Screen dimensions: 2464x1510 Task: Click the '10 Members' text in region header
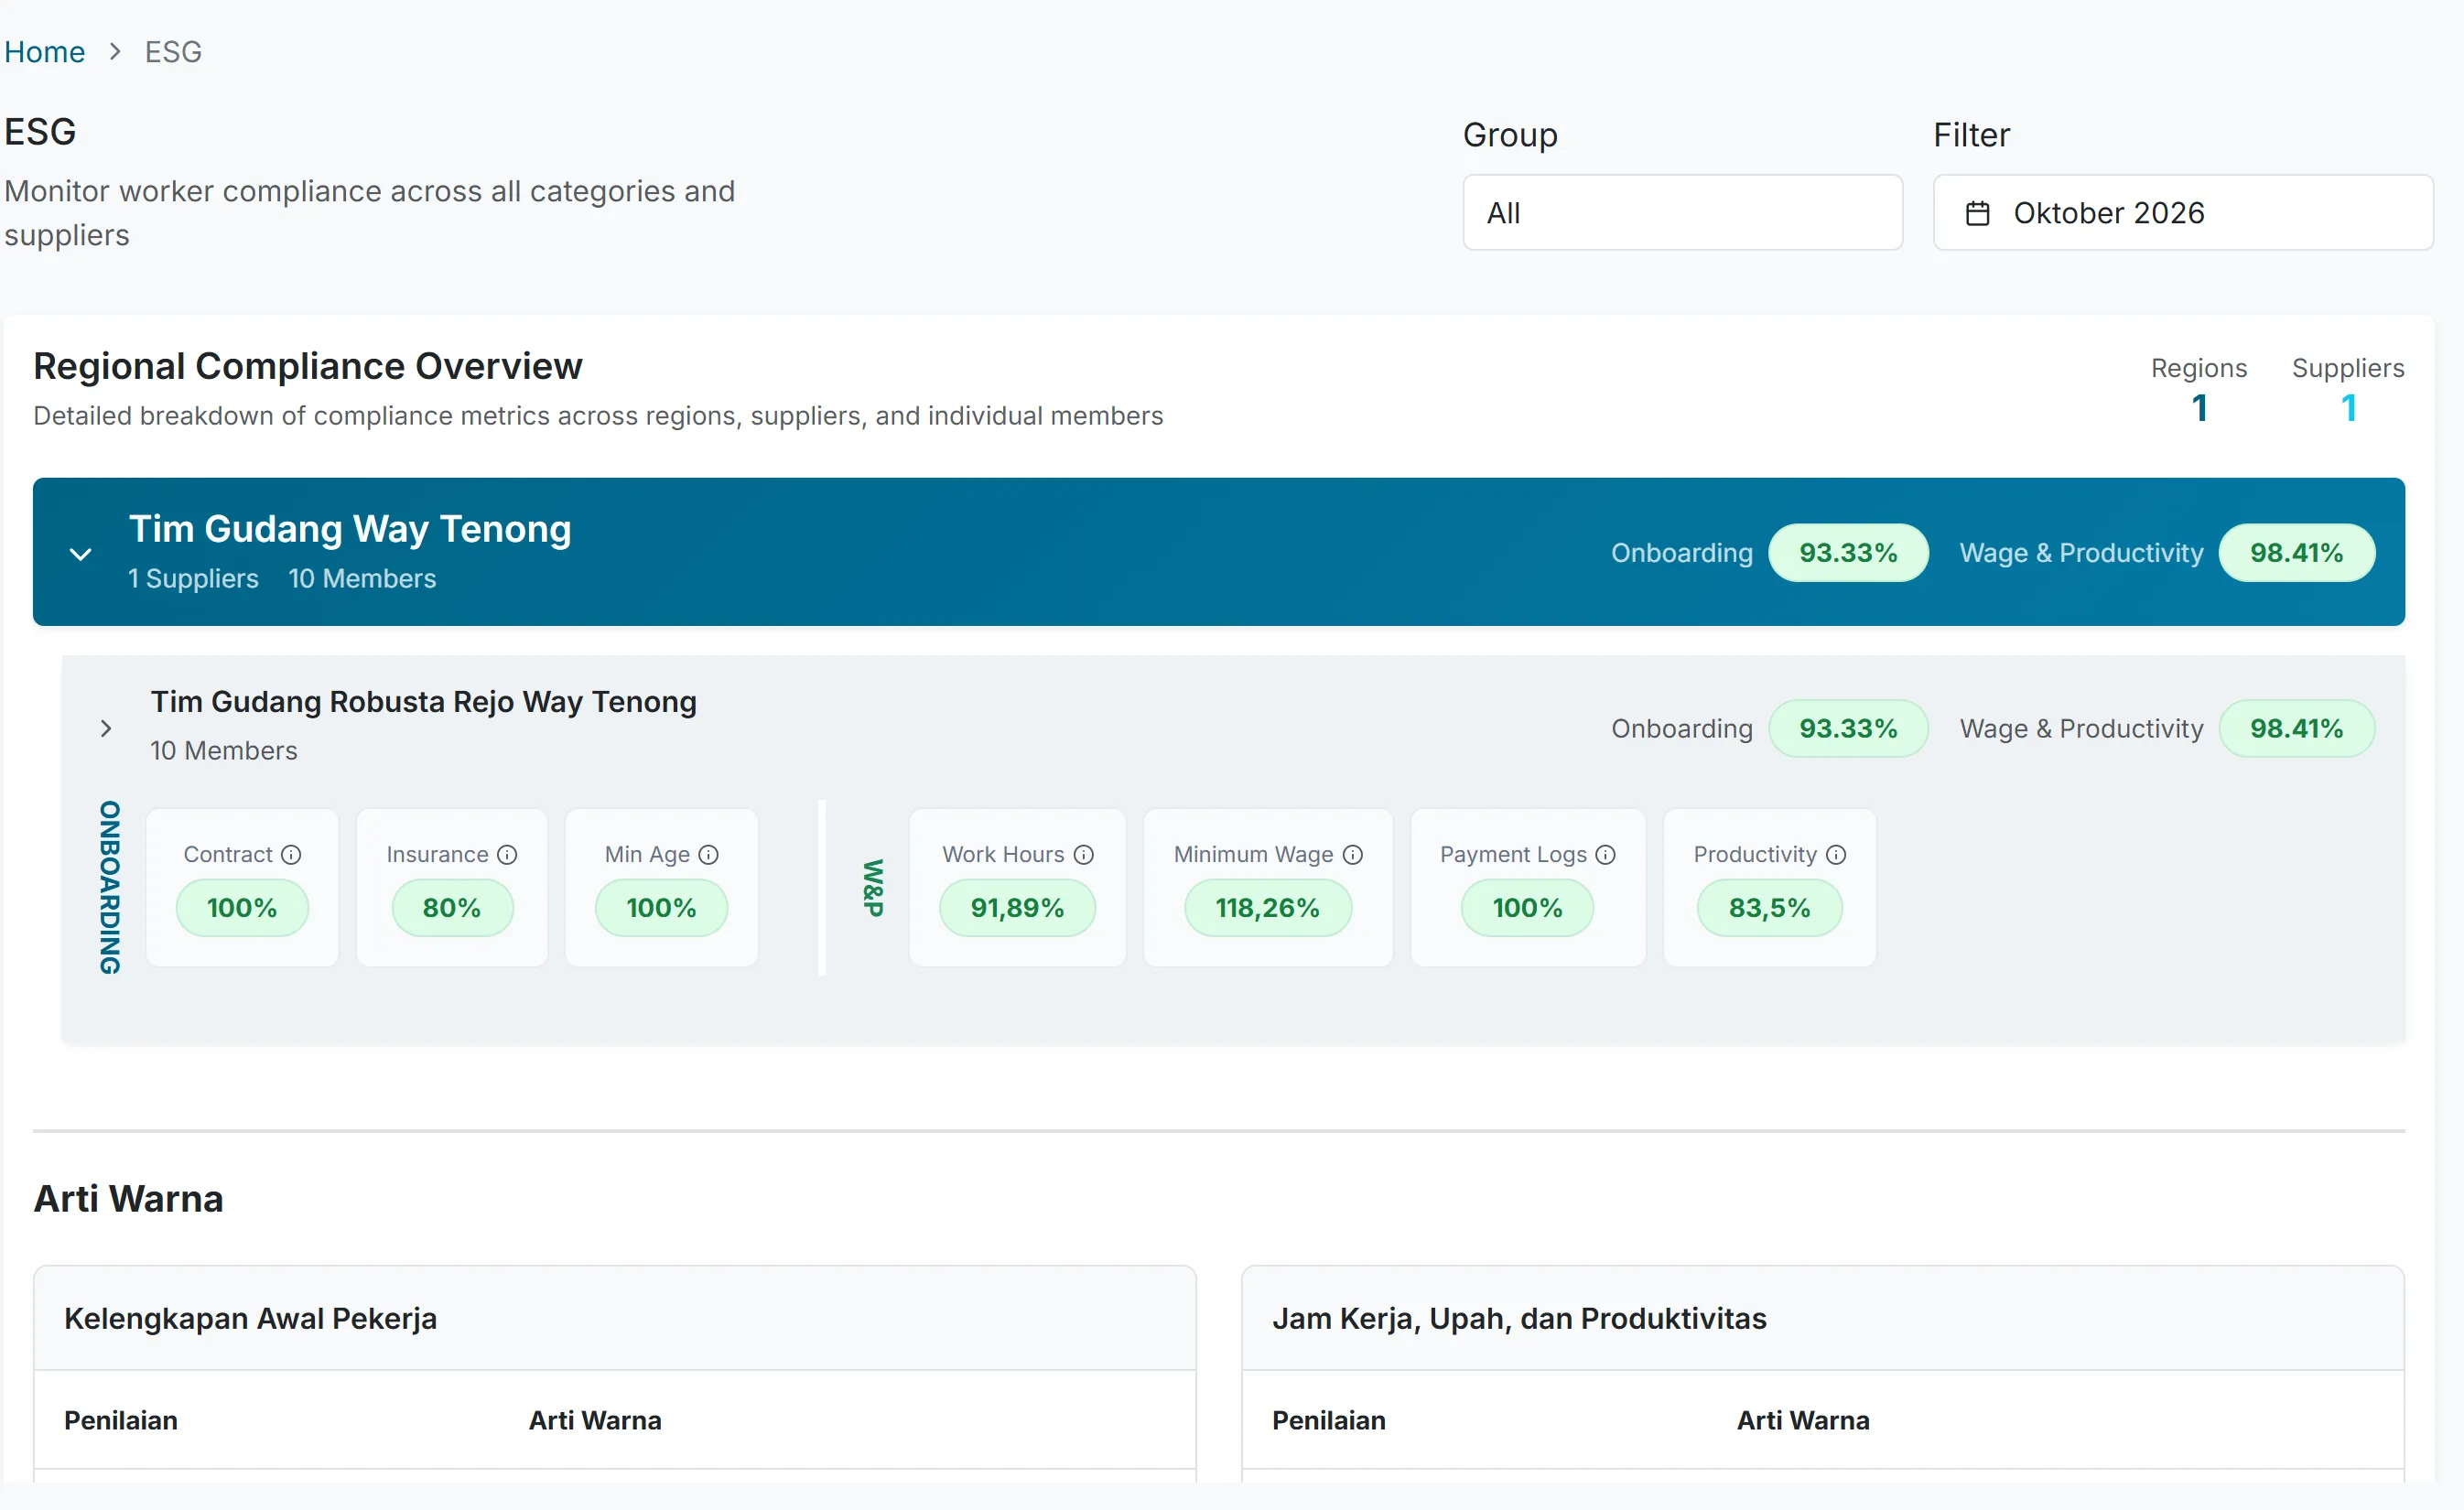(x=362, y=579)
